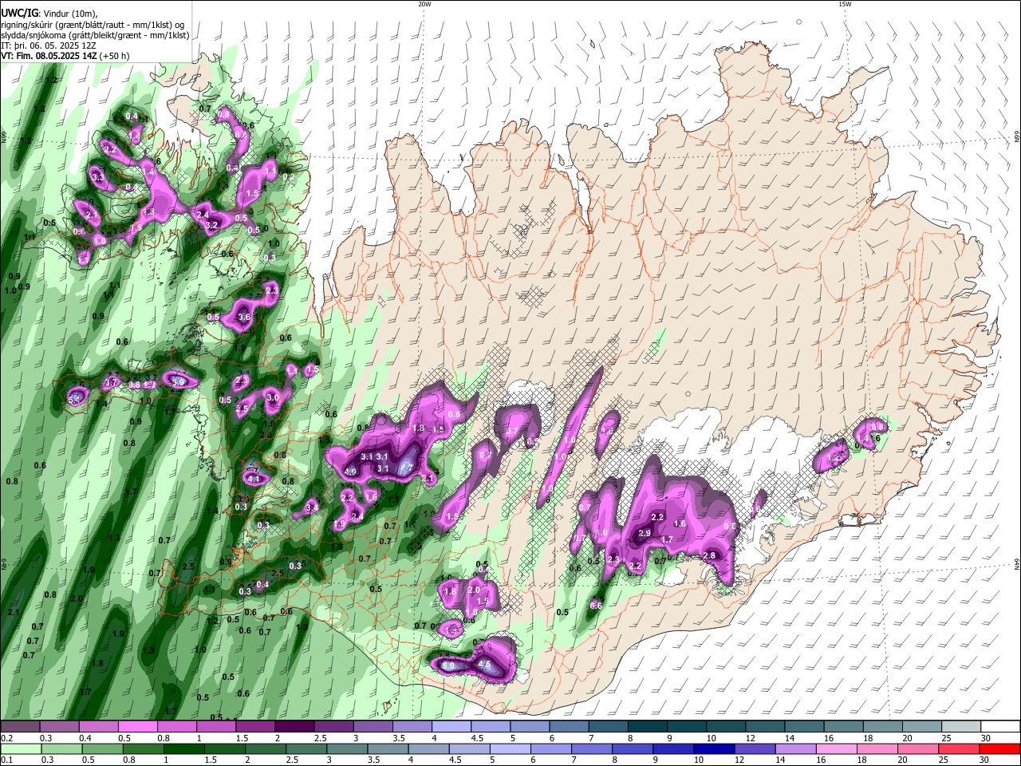Viewport: 1021px width, 766px height.
Task: Pick the darkest green swatch labeled 1 on rain scale
Action: (184, 748)
